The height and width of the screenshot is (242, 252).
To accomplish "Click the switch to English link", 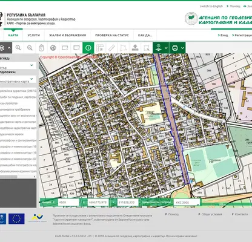I will click(x=211, y=6).
